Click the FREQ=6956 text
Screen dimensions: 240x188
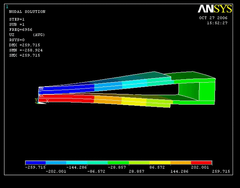coord(21,30)
